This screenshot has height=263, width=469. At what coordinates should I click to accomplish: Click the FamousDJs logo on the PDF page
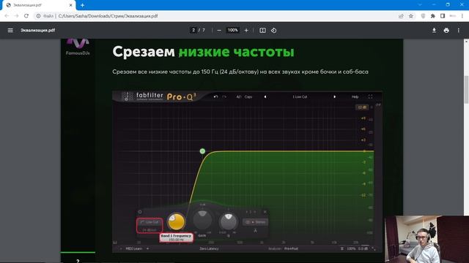point(78,46)
